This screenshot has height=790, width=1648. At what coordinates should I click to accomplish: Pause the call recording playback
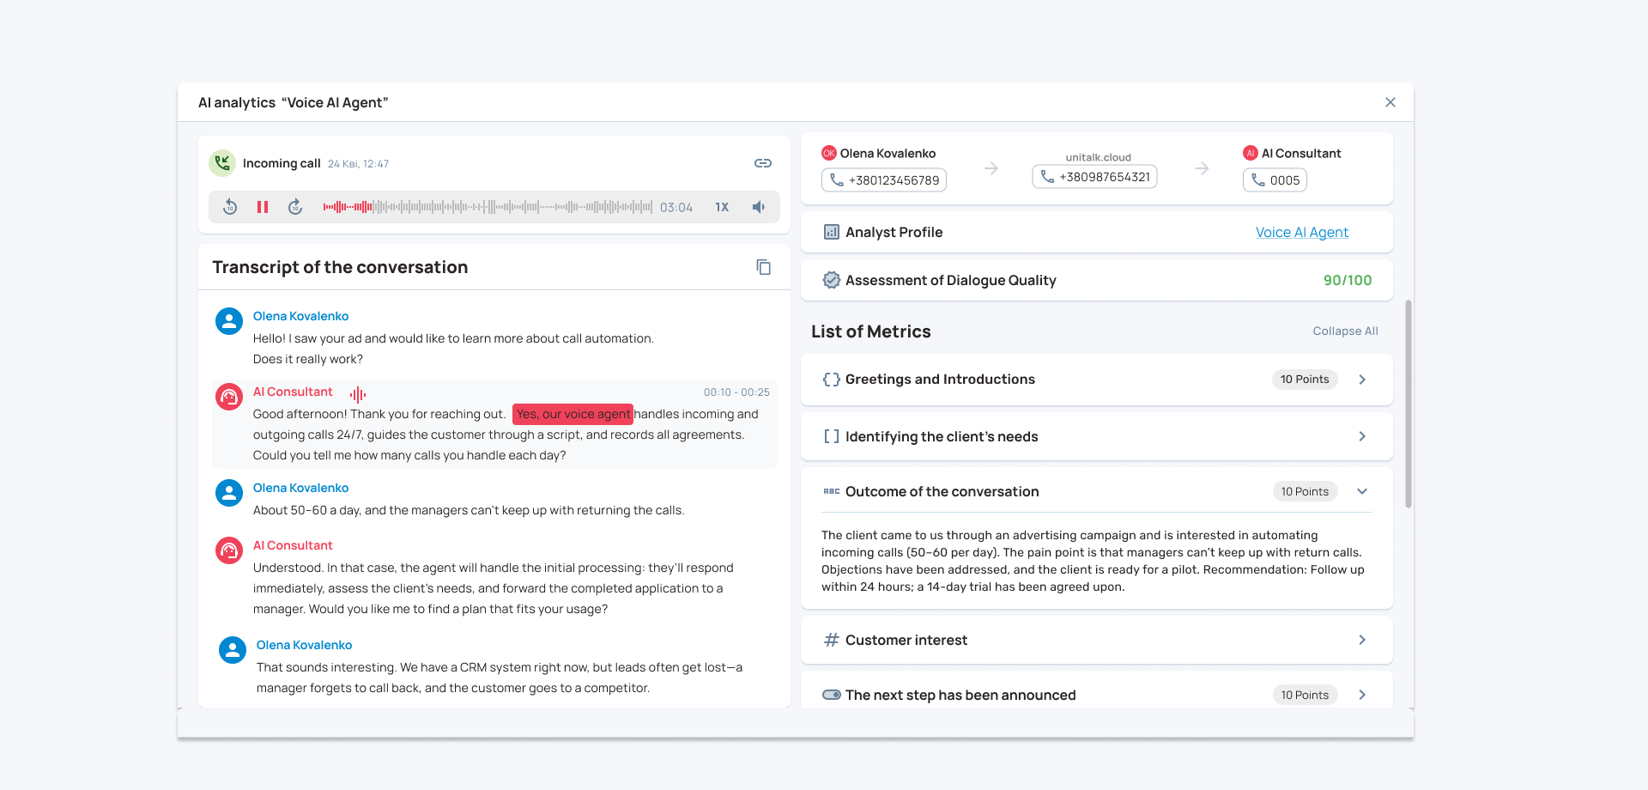click(x=263, y=207)
